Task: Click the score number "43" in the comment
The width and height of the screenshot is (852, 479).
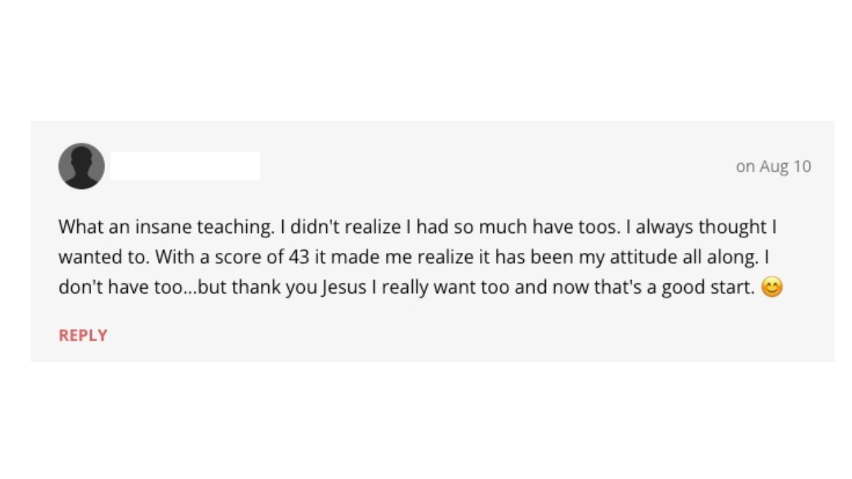Action: pos(299,257)
